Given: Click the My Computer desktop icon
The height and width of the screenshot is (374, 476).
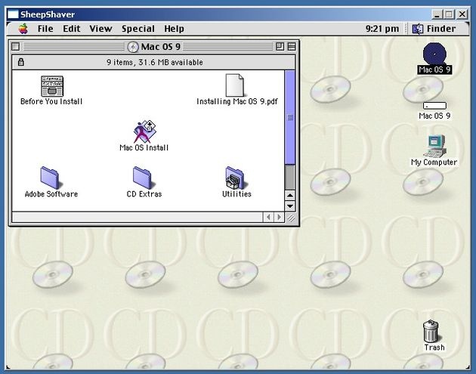Looking at the screenshot, I should point(434,147).
